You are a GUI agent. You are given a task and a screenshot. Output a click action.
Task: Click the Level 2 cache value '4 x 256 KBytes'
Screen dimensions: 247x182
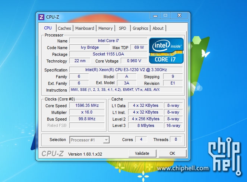point(146,119)
